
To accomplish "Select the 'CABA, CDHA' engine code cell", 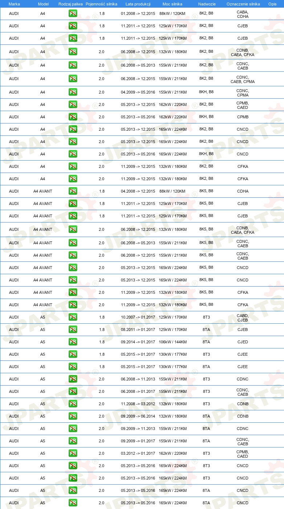I will pyautogui.click(x=243, y=14).
